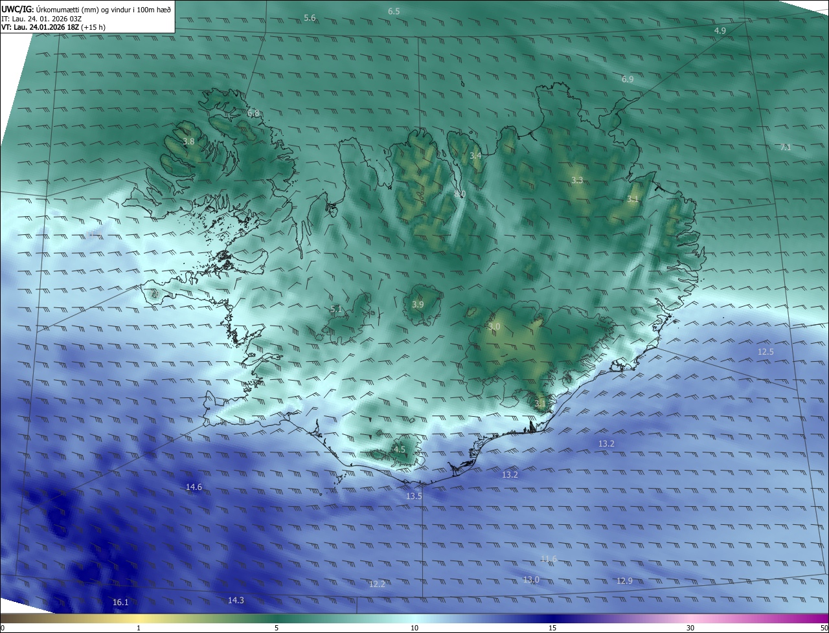Screen dimensions: 829x633
Task: Click the map value label '5.1'
Action: coord(336,309)
